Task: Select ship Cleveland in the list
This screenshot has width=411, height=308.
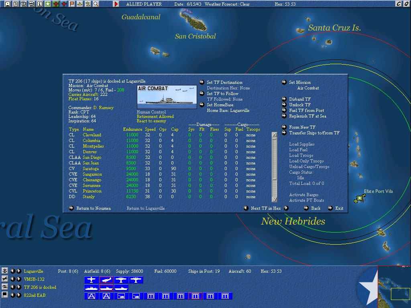Action: point(92,135)
